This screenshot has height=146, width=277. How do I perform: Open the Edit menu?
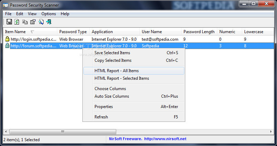click(20, 14)
